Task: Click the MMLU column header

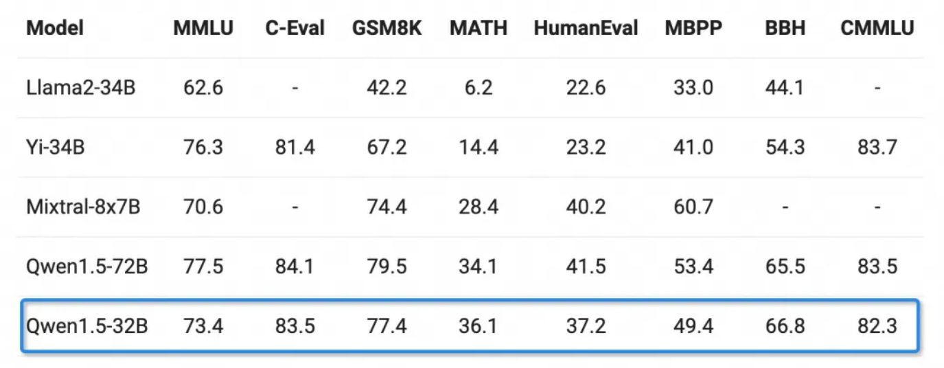Action: pos(203,28)
